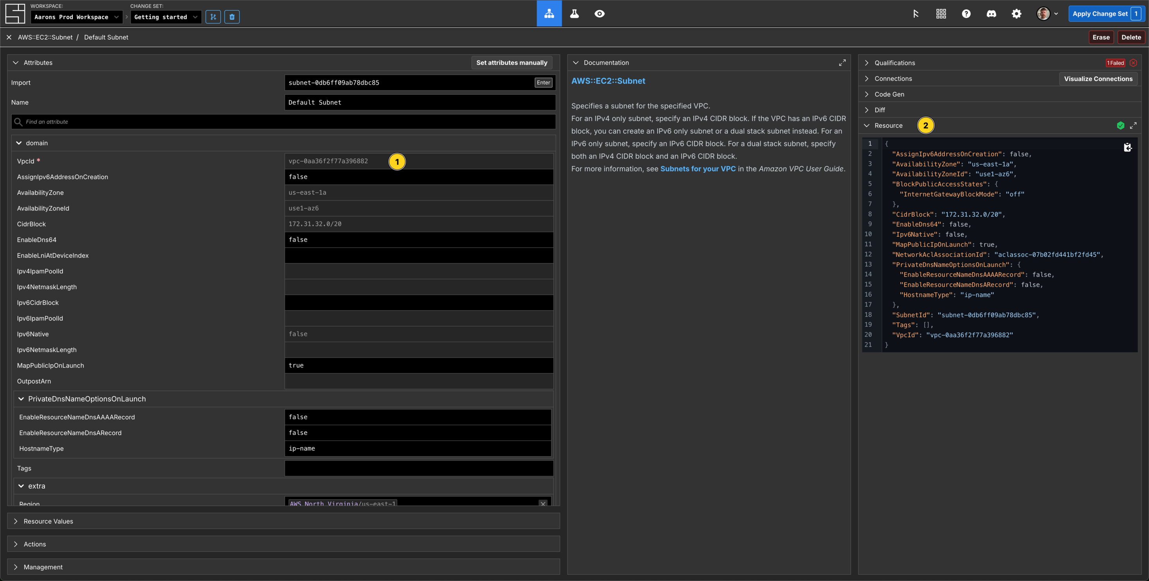Open the user profile avatar menu

[1047, 14]
